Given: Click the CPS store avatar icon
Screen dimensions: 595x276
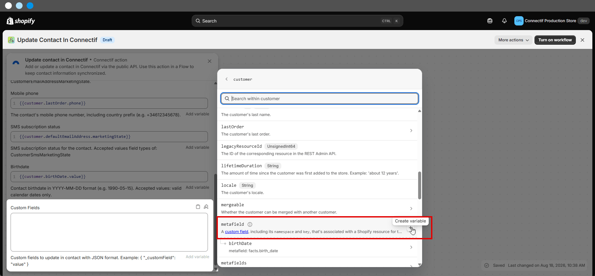Looking at the screenshot, I should pyautogui.click(x=519, y=21).
